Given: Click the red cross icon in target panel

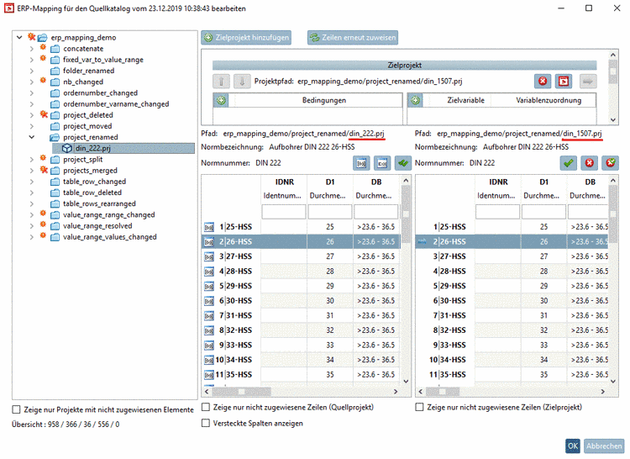Looking at the screenshot, I should [x=590, y=163].
